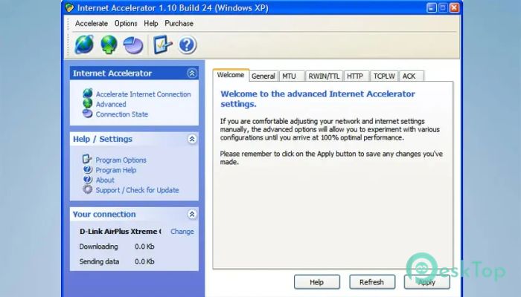Click the D-Link AirPlus Xtreme adapter name

coord(121,232)
